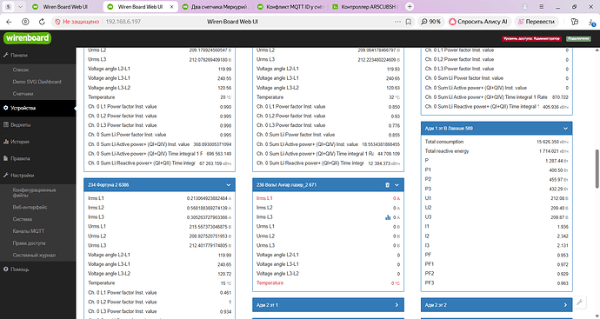Open the 90% zoom control
600x319 pixels.
coord(430,22)
